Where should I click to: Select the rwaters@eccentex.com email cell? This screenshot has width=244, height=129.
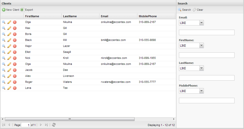[x=116, y=82]
